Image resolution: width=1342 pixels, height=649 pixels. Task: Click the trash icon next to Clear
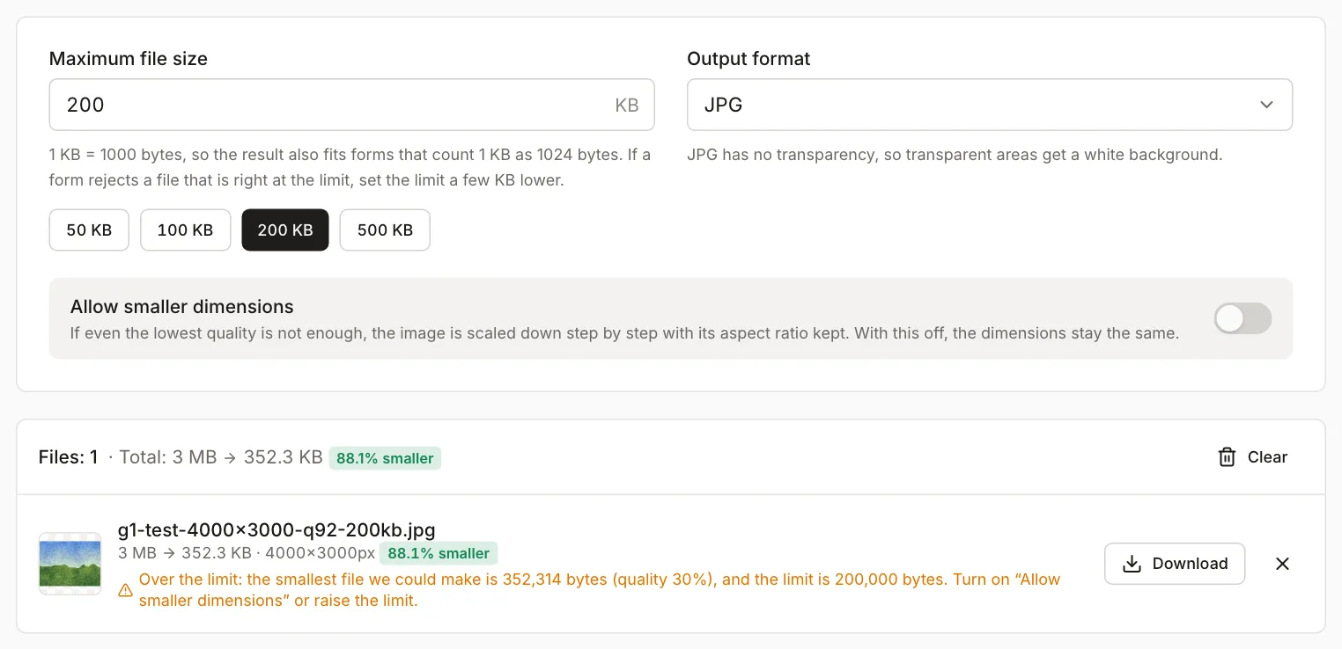pyautogui.click(x=1227, y=457)
